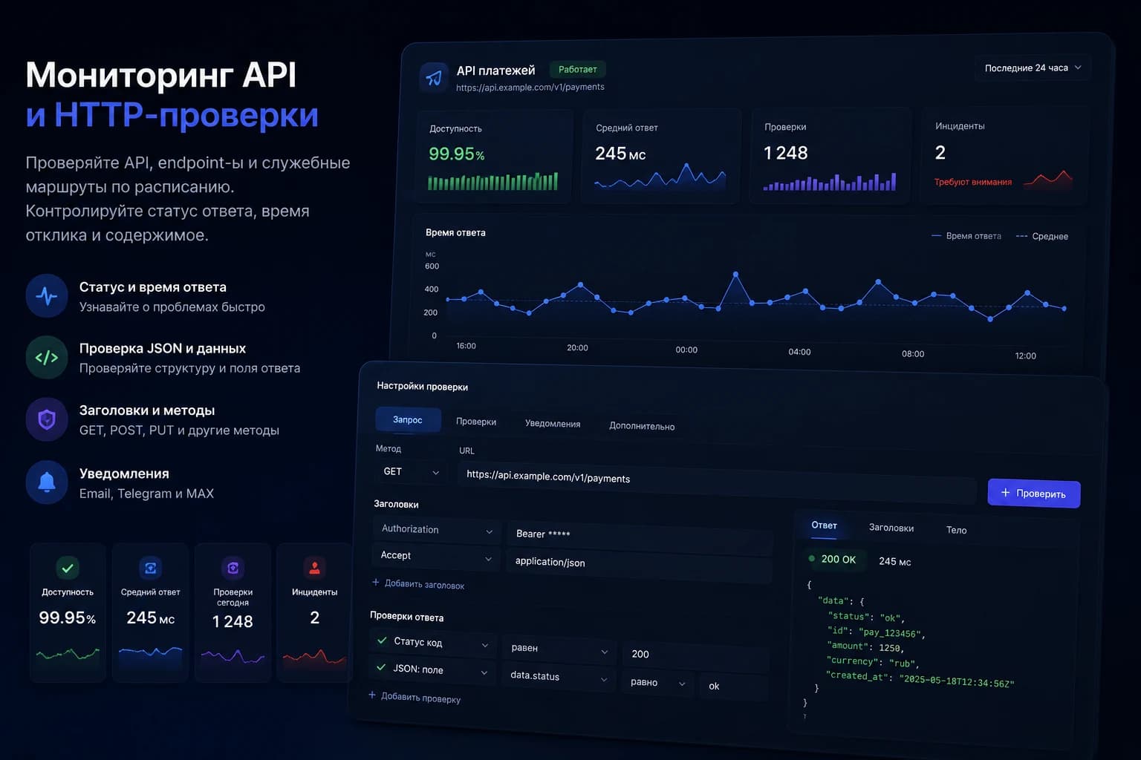Screen dimensions: 1141x760
Task: Click the Среднее legend entry
Action: pos(1042,236)
